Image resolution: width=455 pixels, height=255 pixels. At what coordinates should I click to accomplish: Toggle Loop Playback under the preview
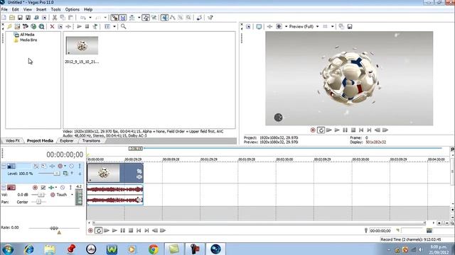(321, 130)
